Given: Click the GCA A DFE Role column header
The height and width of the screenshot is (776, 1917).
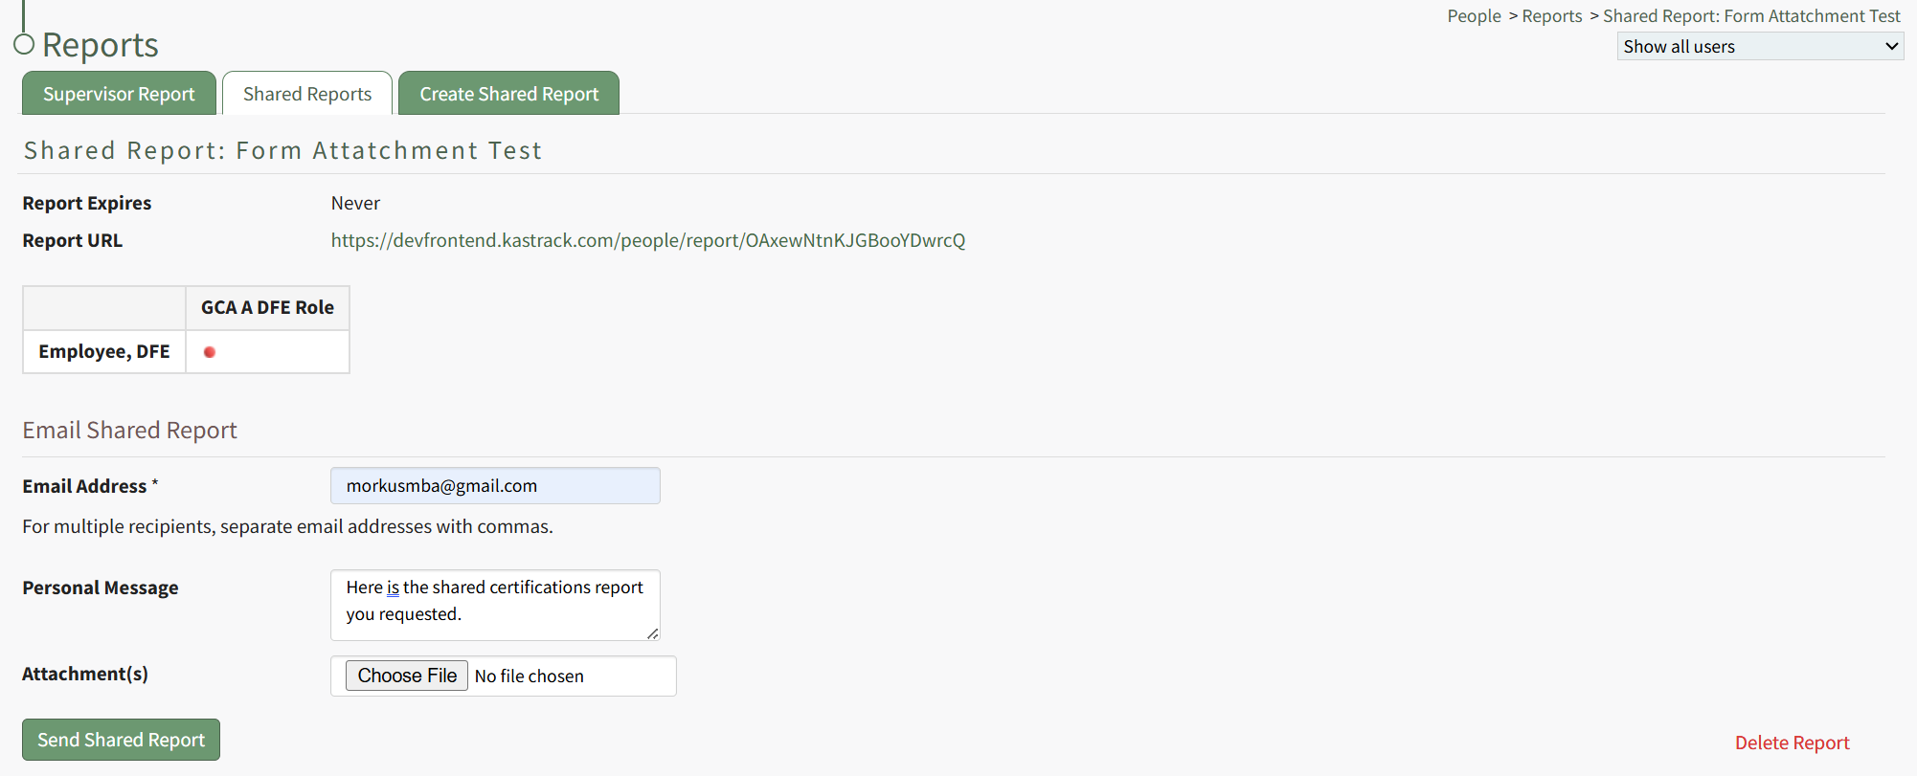Looking at the screenshot, I should (x=267, y=307).
